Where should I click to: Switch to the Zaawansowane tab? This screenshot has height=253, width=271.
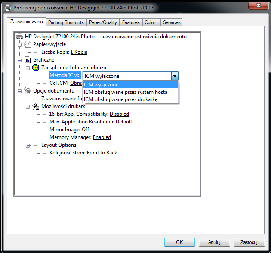tap(27, 22)
